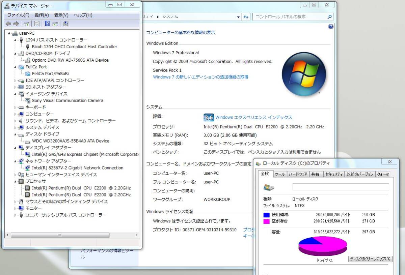Switch to the 以前のバージョン tab
This screenshot has width=405, height=275.
360,174
